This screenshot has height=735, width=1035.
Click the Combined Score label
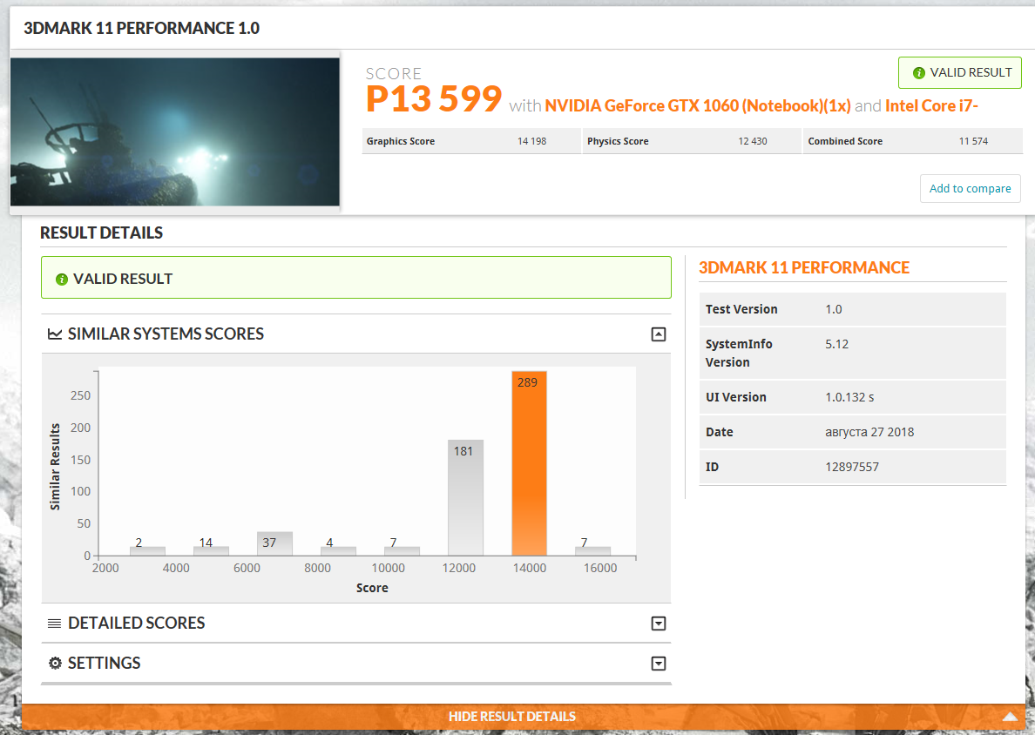pos(845,141)
